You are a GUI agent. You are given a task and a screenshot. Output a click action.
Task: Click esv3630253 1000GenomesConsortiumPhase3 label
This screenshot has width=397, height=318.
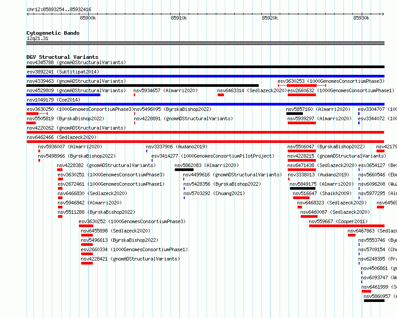(x=331, y=81)
